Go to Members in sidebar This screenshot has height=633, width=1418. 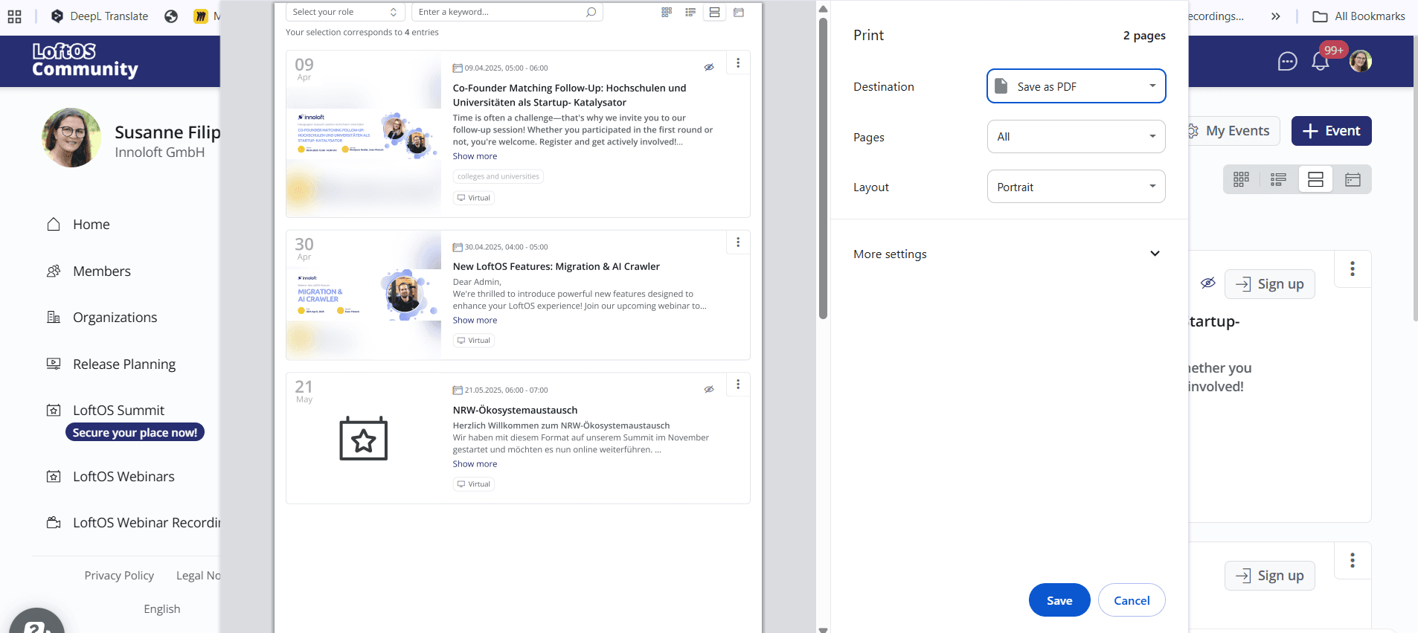pos(101,271)
